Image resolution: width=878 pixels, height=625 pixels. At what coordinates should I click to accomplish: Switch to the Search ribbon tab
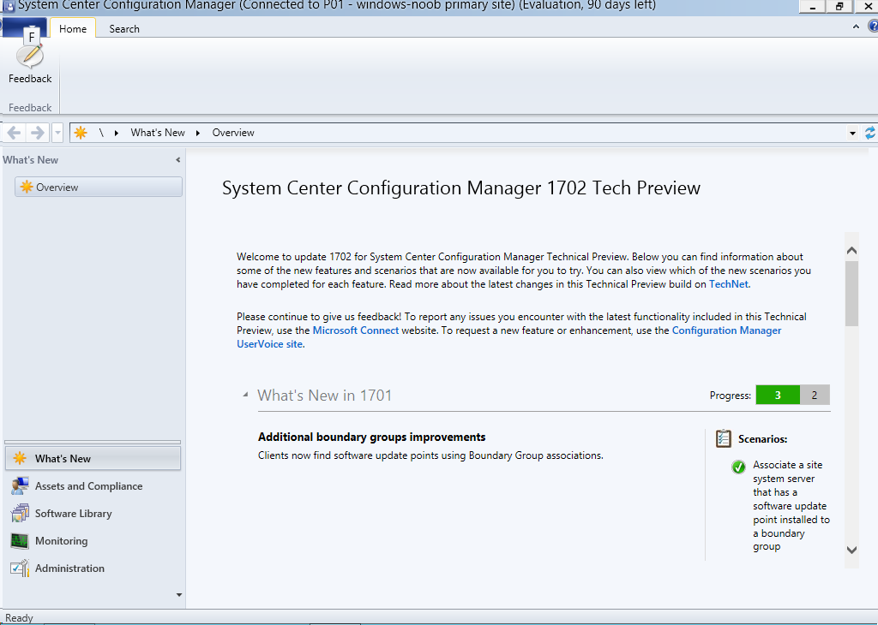click(x=124, y=28)
